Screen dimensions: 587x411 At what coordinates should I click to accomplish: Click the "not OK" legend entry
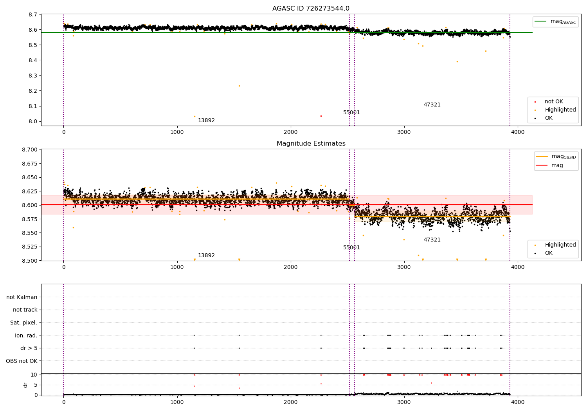[549, 102]
